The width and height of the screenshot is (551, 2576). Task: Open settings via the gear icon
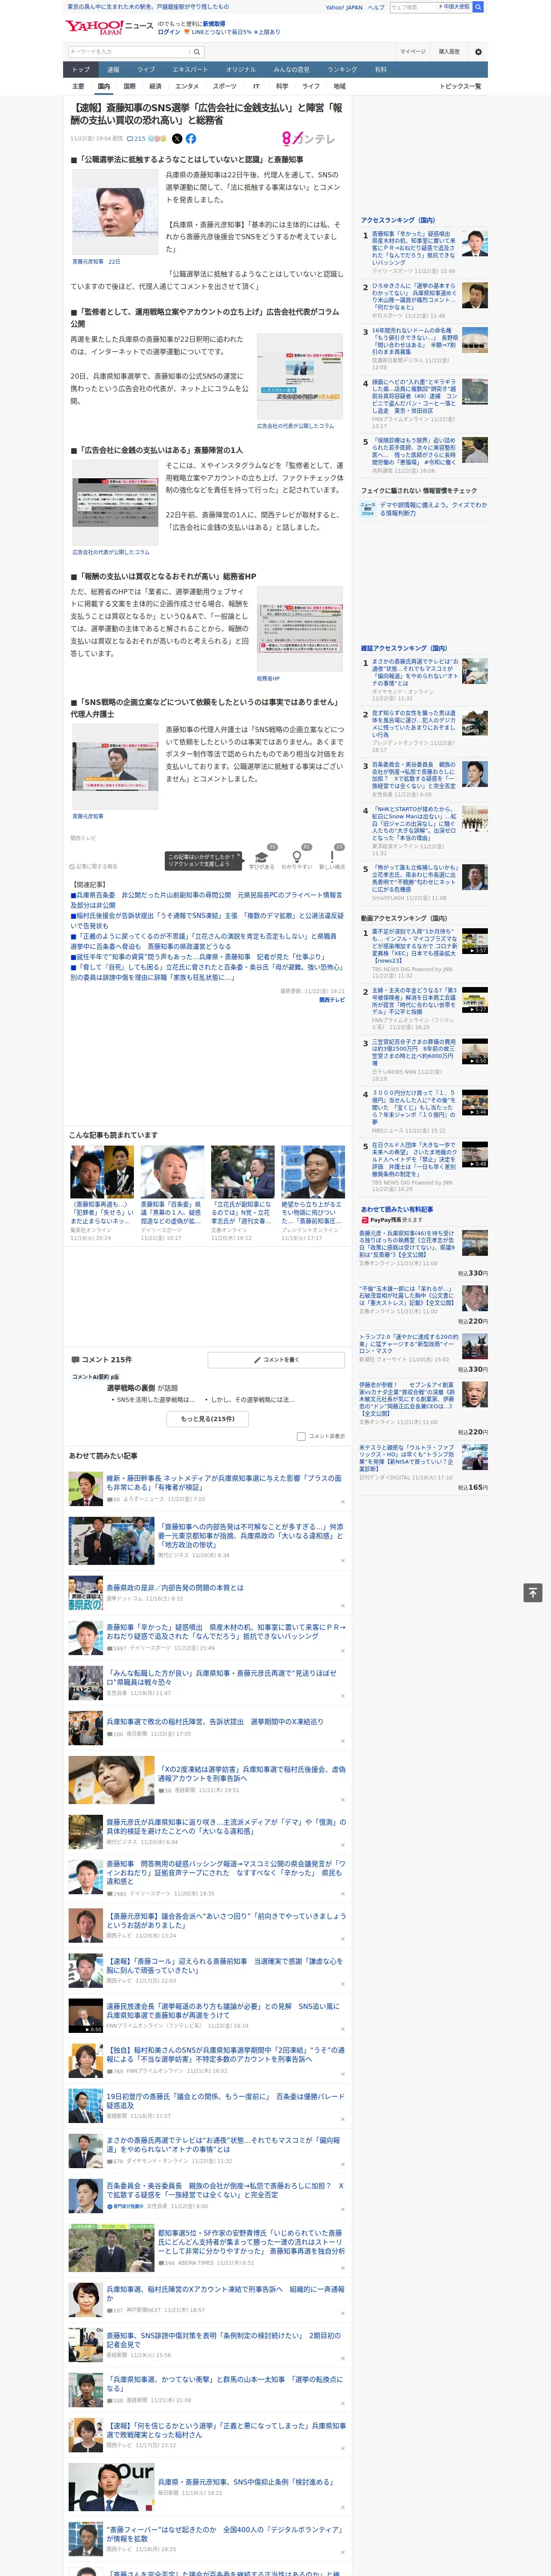tap(478, 51)
